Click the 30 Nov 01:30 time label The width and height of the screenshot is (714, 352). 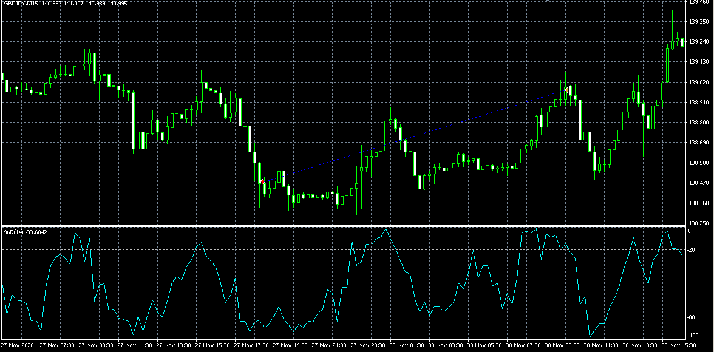(x=407, y=345)
